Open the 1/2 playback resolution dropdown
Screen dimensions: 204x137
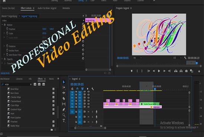pos(177,58)
